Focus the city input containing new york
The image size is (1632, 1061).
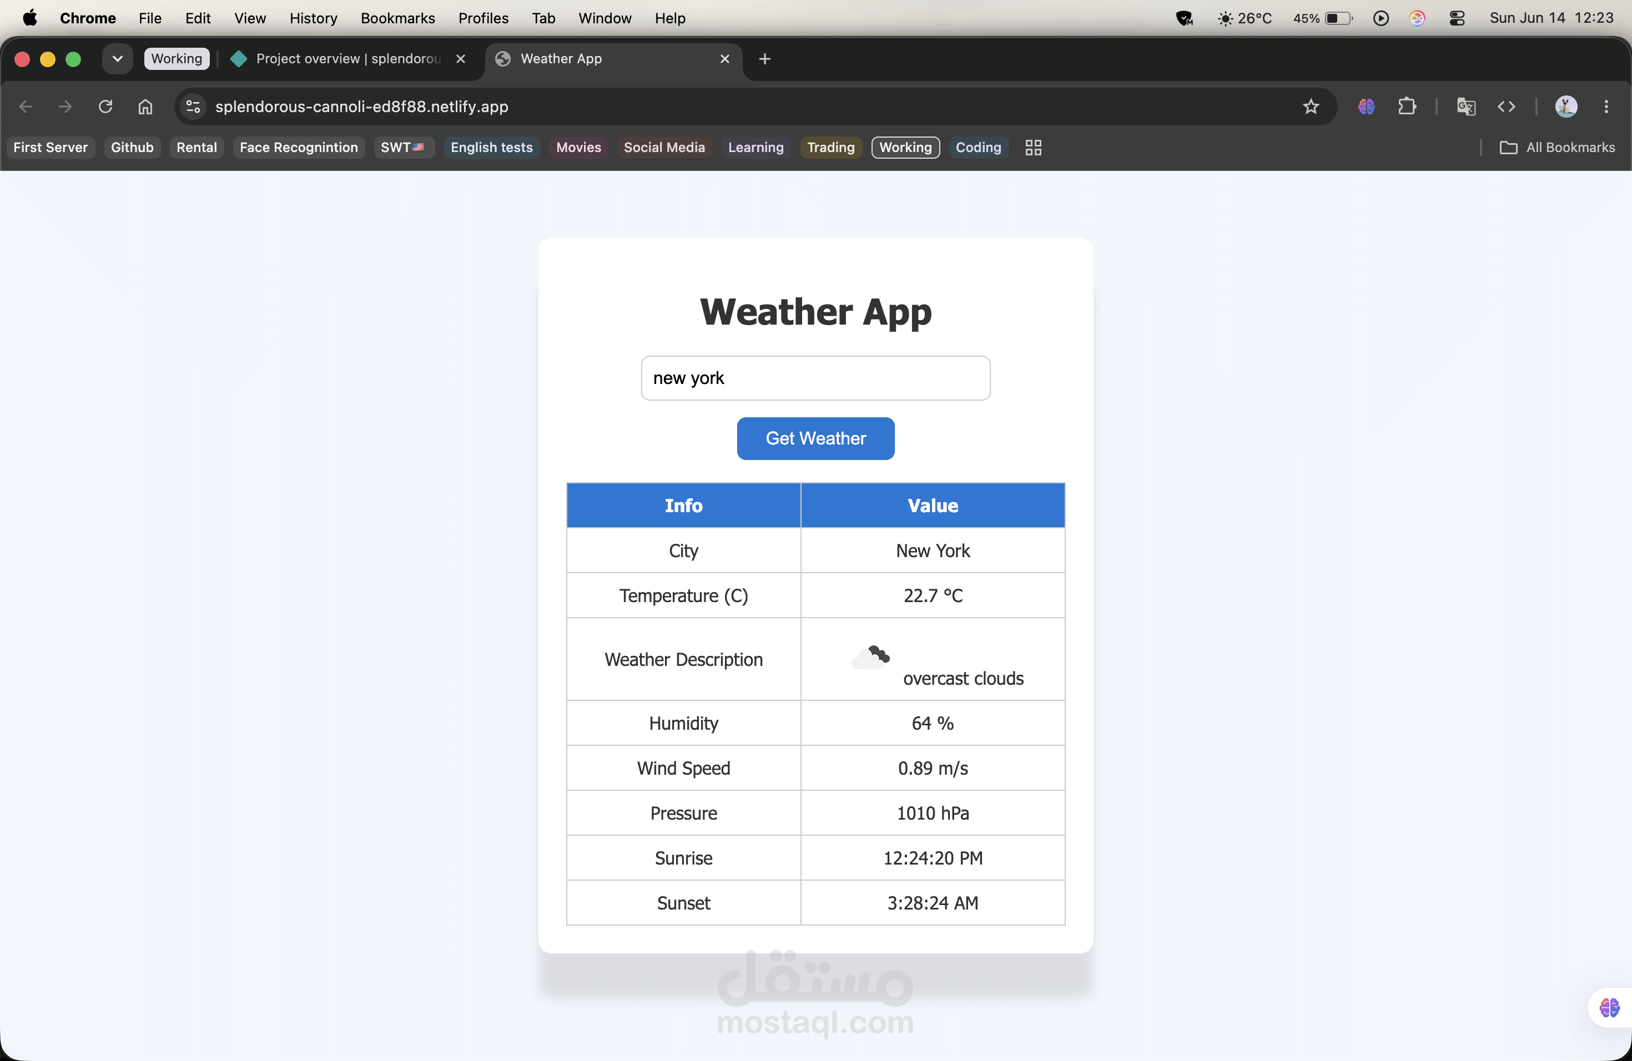coord(815,378)
